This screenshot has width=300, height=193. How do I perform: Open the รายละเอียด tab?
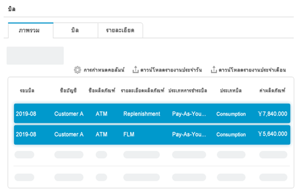[120, 30]
